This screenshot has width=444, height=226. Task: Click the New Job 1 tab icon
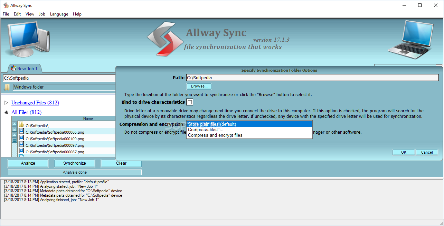[x=13, y=68]
